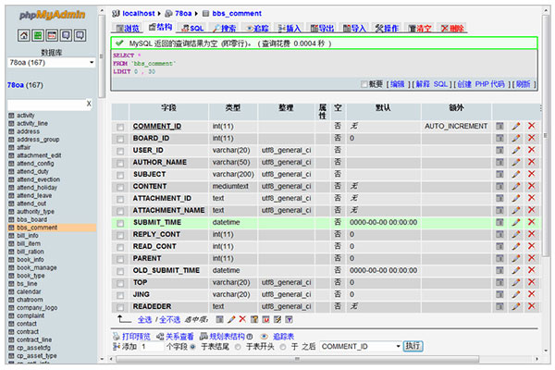Browse values of REPLY_CONT field
This screenshot has width=555, height=370.
click(499, 234)
